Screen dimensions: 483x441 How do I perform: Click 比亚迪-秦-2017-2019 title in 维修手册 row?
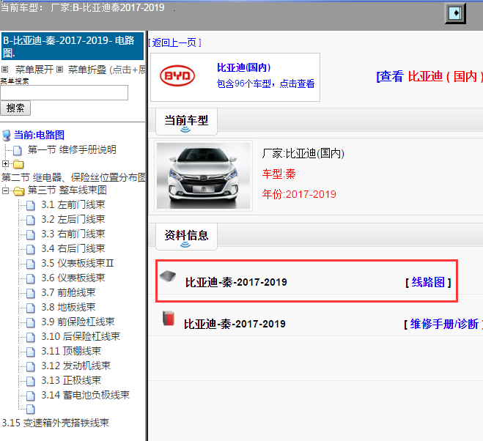coord(235,324)
